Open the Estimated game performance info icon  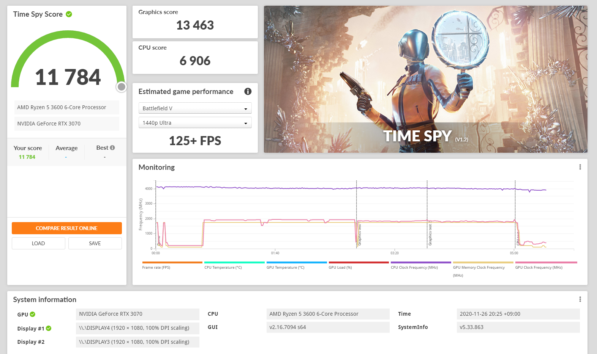[248, 91]
